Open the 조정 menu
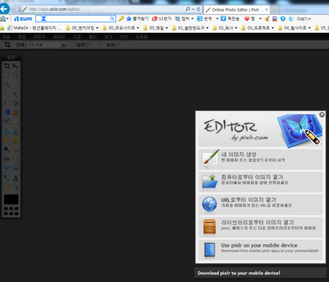 click(77, 37)
